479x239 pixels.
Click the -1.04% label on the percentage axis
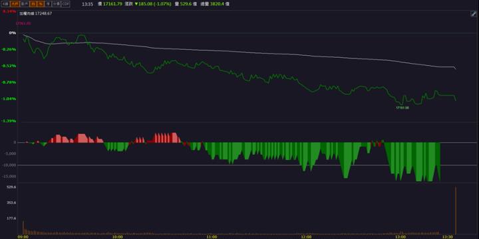(9, 99)
